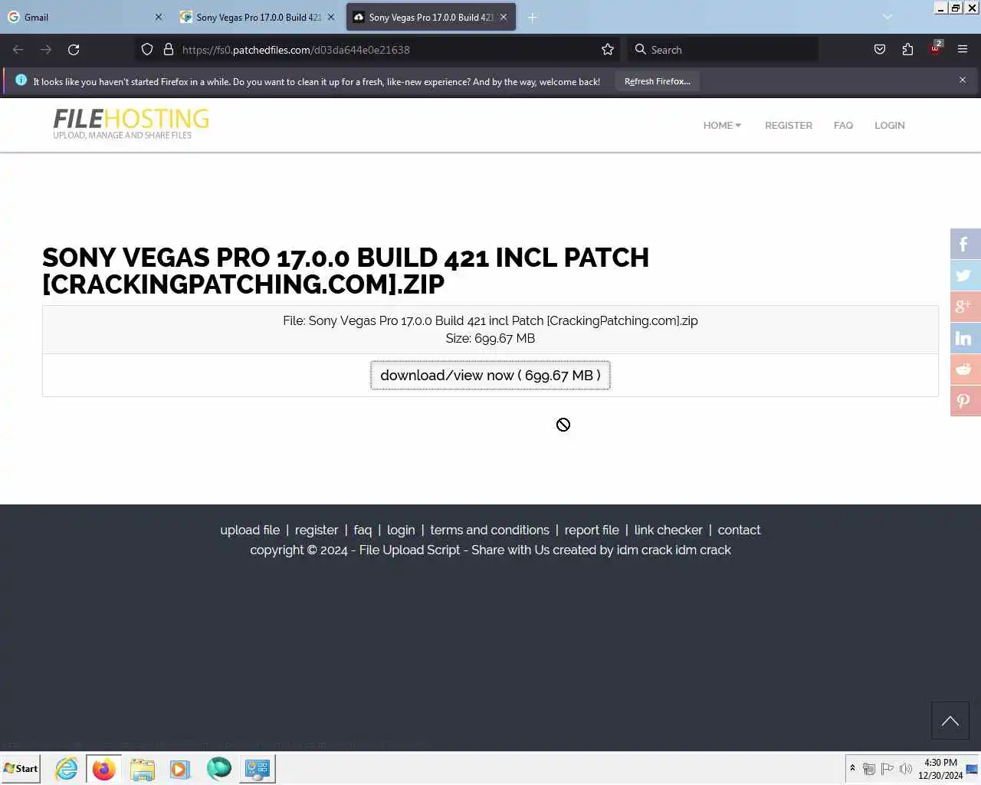981x785 pixels.
Task: Open the link checker footer link
Action: pyautogui.click(x=668, y=530)
